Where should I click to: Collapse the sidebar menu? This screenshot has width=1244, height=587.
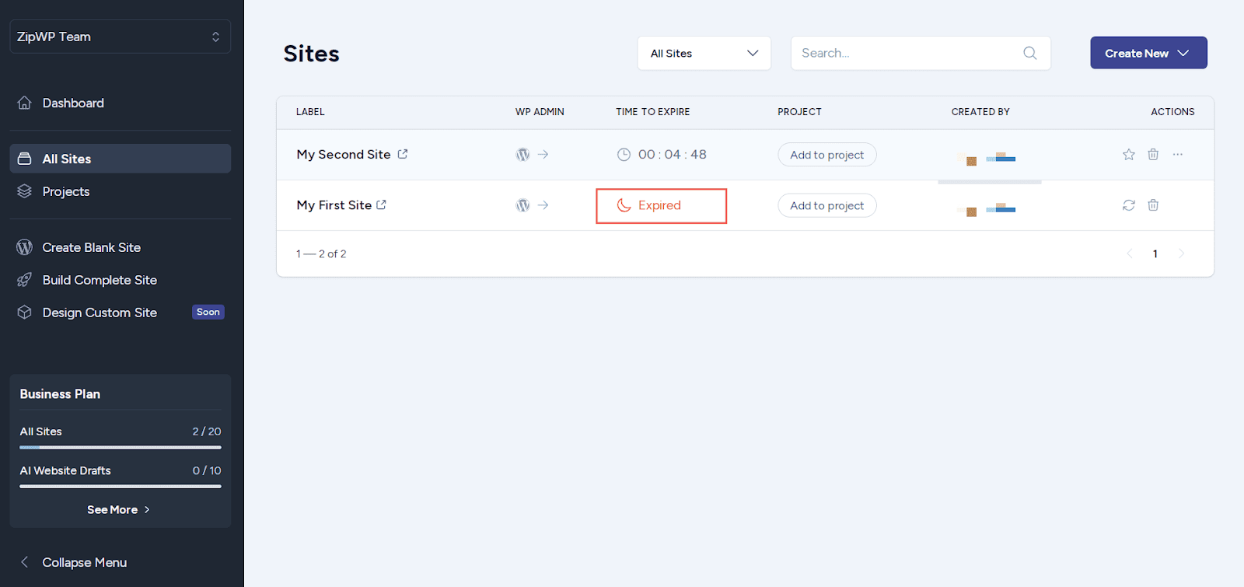(x=84, y=562)
